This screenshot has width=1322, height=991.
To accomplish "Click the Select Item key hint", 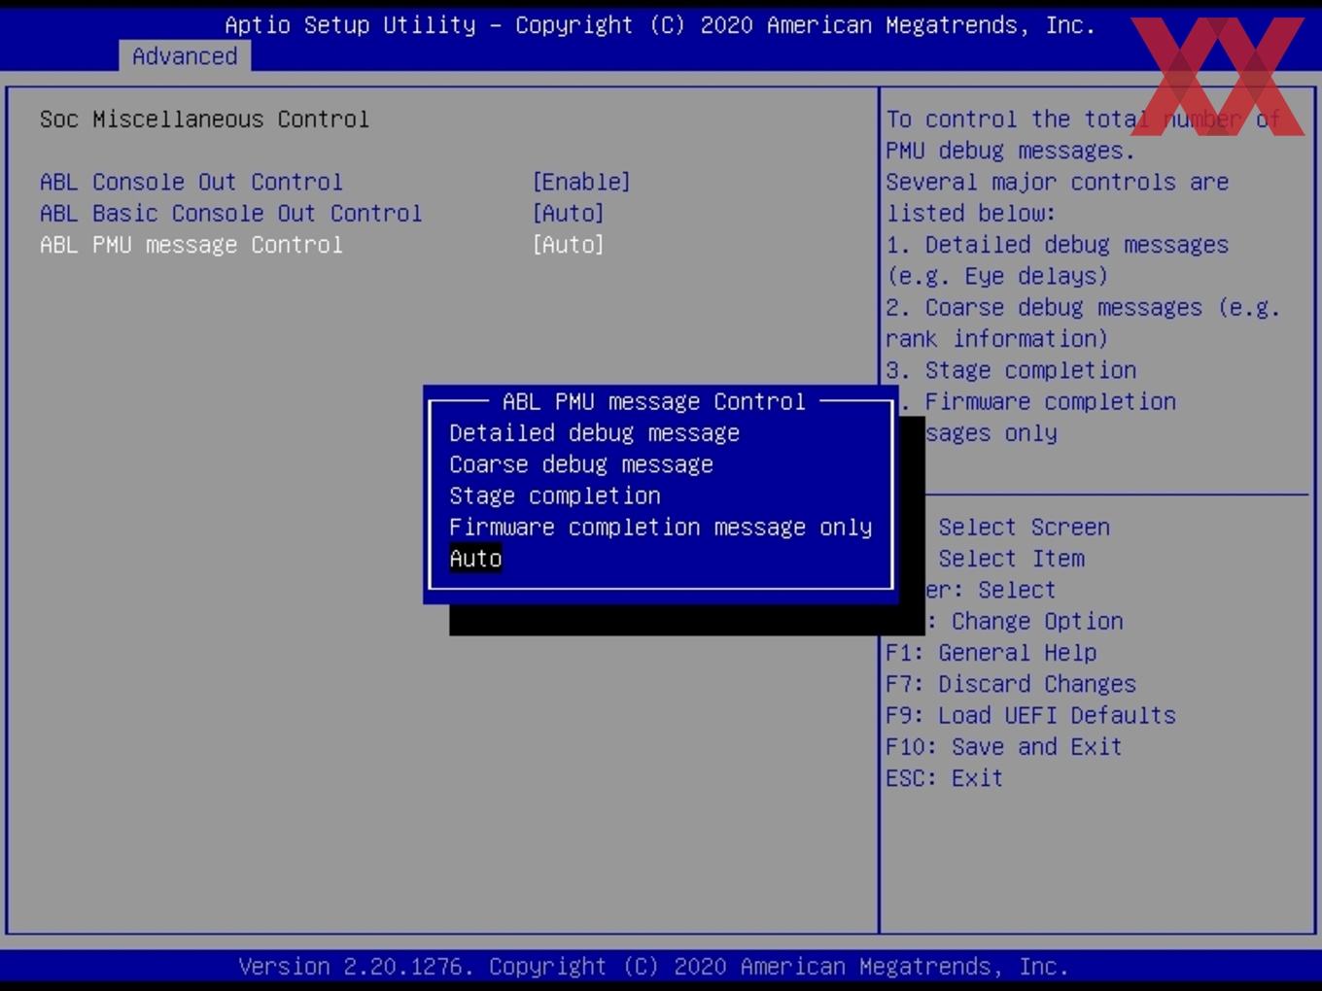I will [1011, 558].
